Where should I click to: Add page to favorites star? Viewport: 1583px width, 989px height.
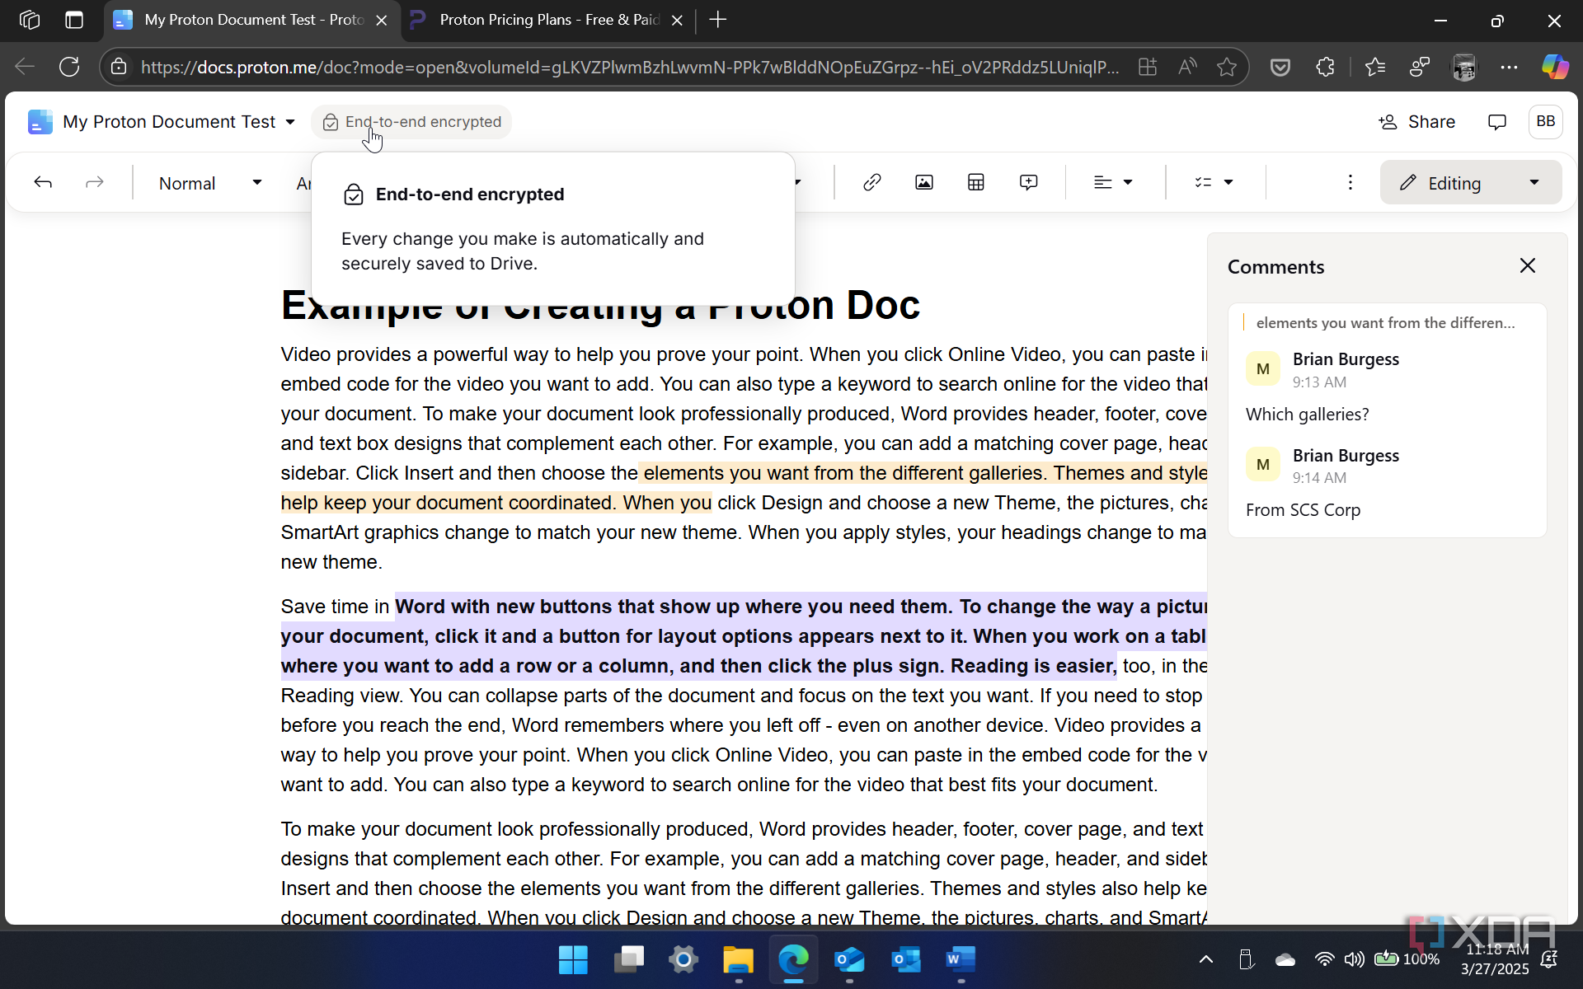1227,67
